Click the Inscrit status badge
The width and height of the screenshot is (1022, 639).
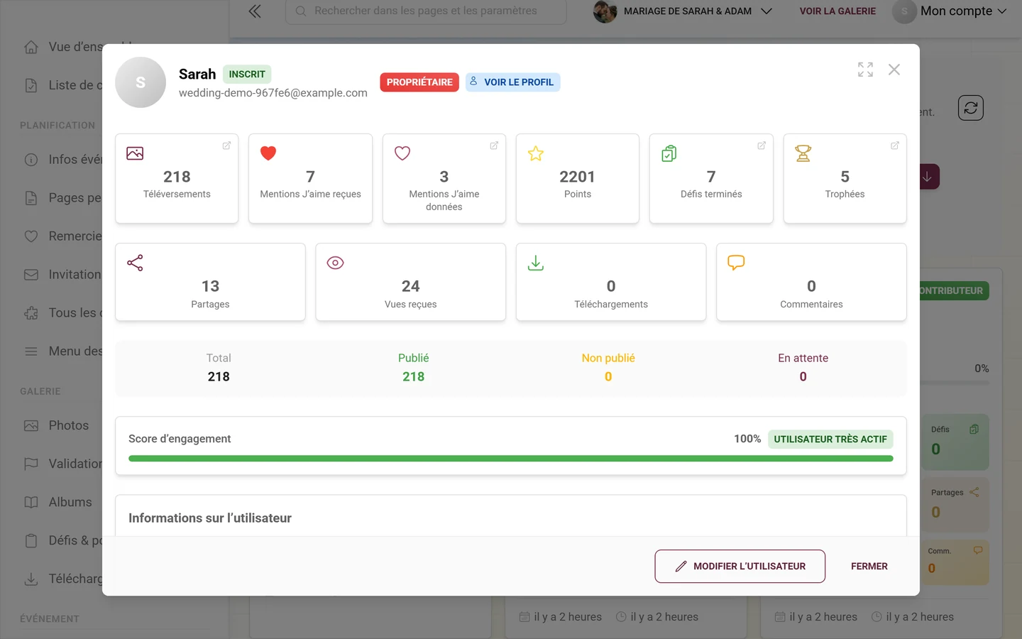(x=247, y=74)
